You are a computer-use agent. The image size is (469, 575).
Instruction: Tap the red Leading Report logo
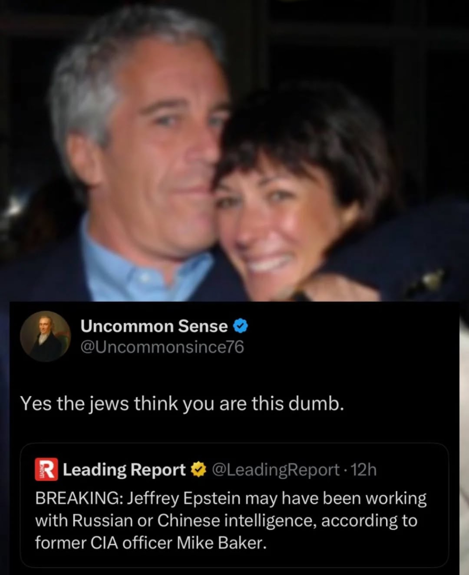pos(46,470)
